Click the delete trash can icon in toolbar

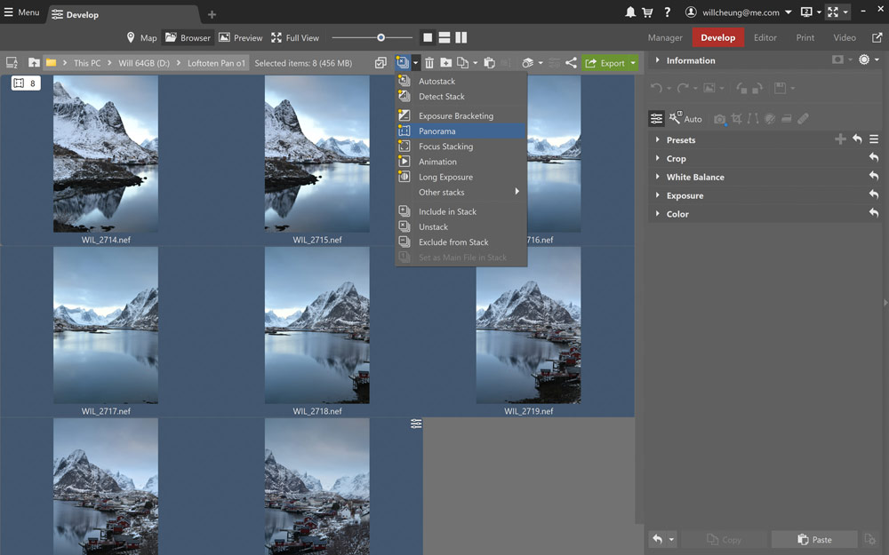tap(429, 63)
